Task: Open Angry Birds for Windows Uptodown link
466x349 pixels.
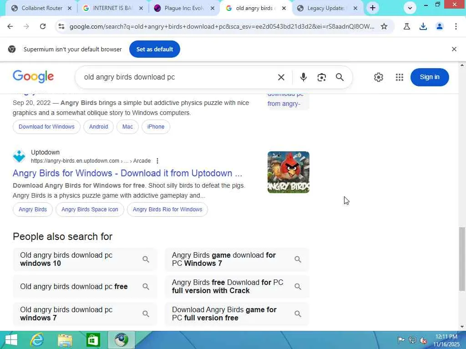Action: [x=127, y=173]
